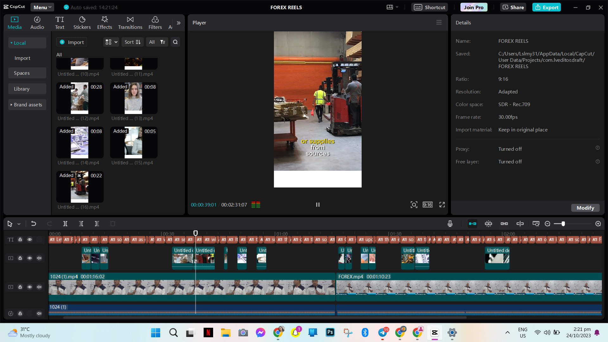This screenshot has width=608, height=342.
Task: Click the split clip tool icon
Action: pos(65,224)
